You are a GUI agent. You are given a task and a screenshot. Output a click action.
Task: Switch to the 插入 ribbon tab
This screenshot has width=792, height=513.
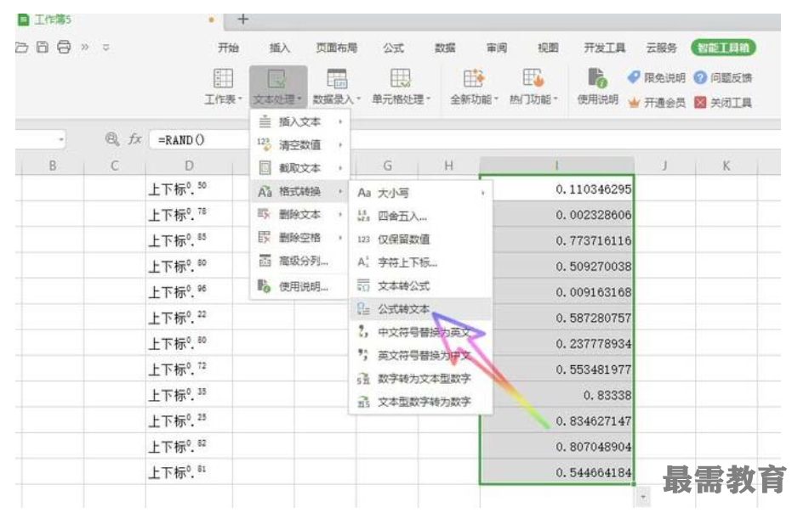point(279,48)
